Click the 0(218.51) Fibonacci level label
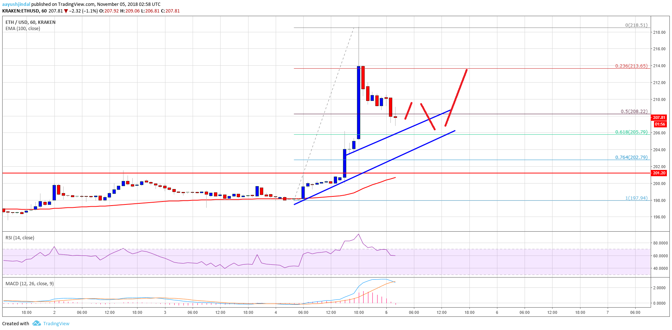672x330 pixels. click(636, 25)
